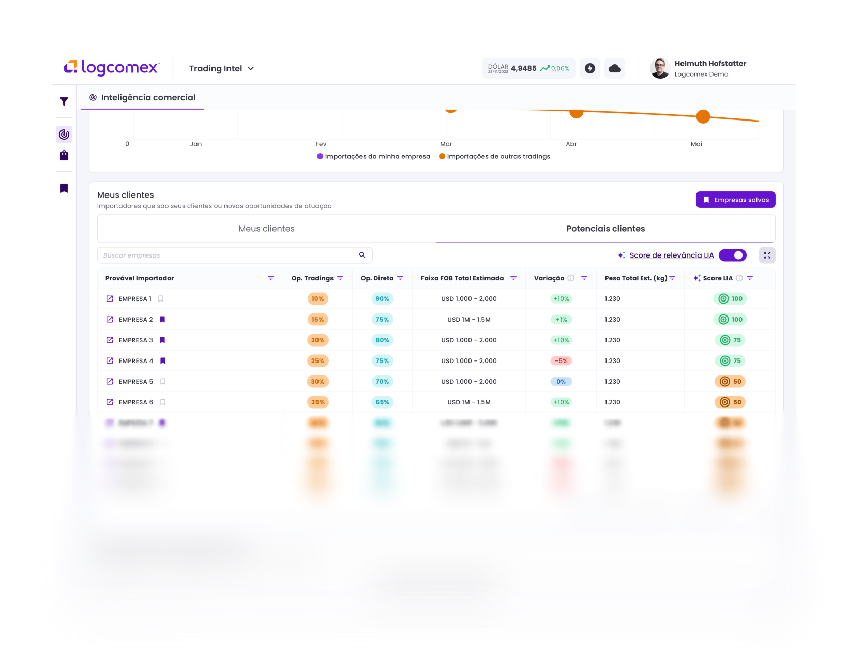Filter the Op. Tradings column
The image size is (848, 662).
[x=340, y=278]
